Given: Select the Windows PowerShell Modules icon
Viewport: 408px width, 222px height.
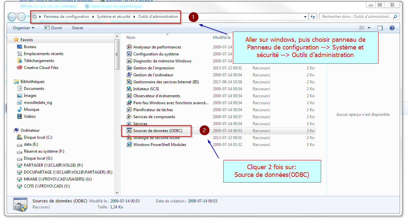Looking at the screenshot, I should (x=129, y=145).
